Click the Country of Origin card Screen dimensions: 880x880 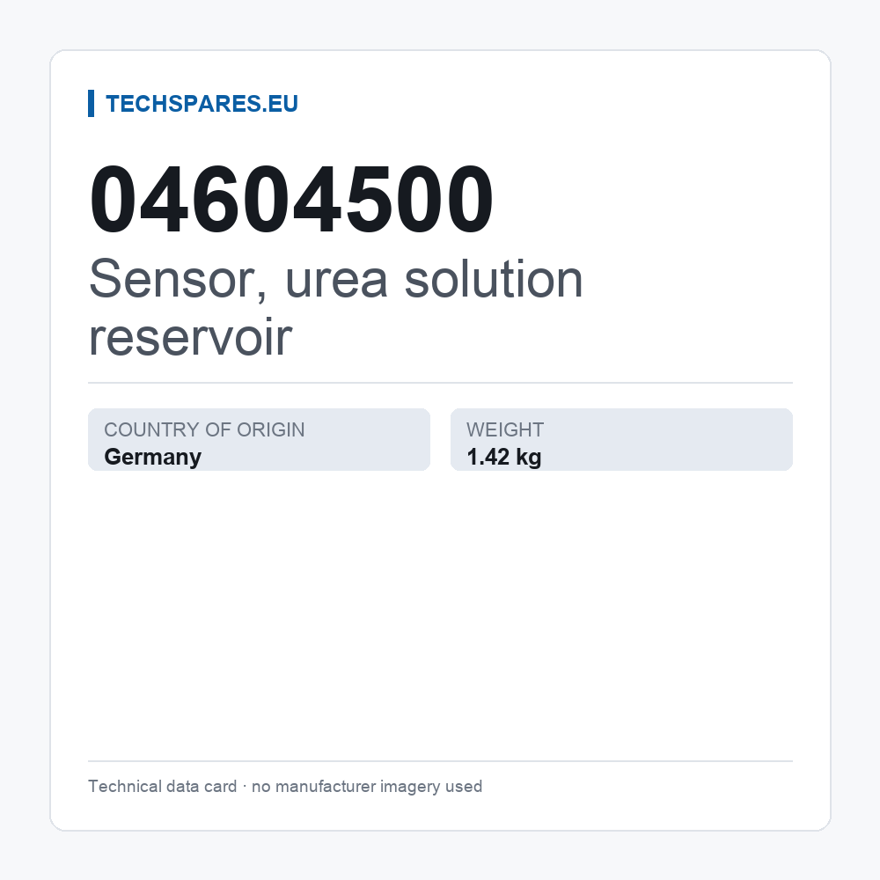coord(260,439)
